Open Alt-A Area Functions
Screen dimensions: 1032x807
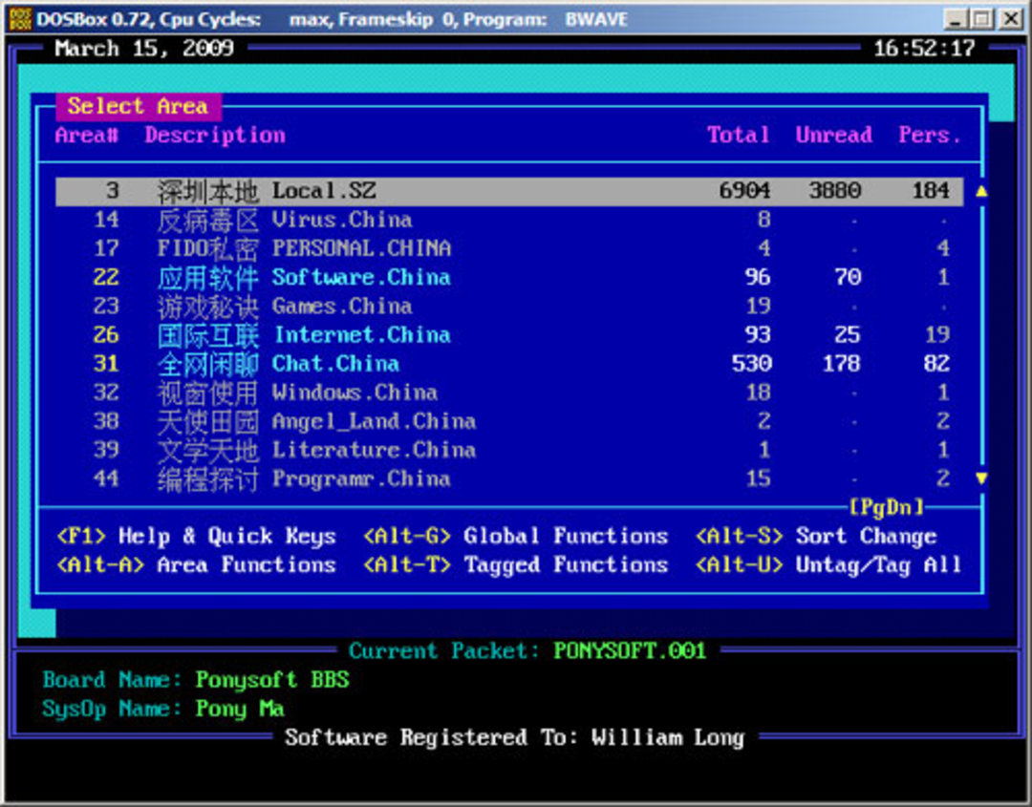(196, 565)
